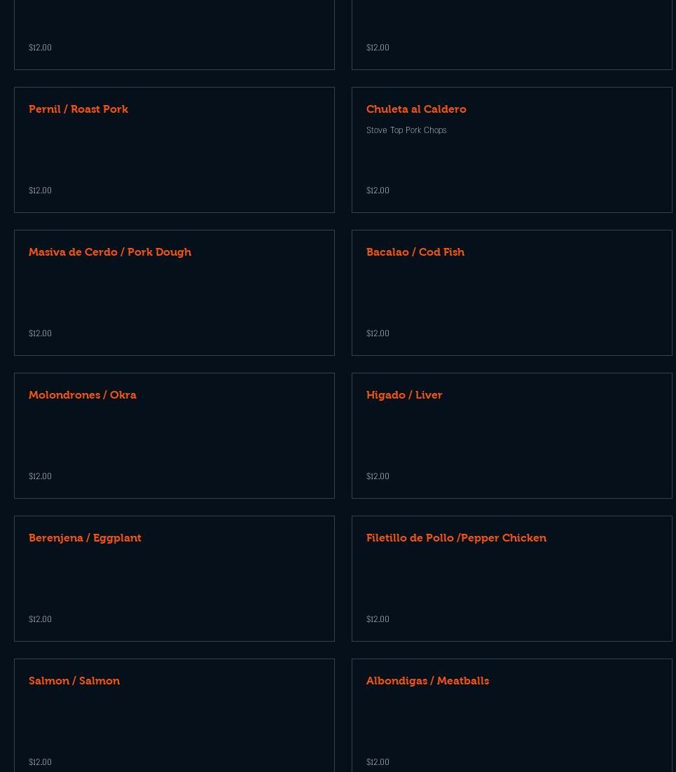Click the Berenjena / Eggplant price
Screen dimensions: 676x772
[x=40, y=619]
